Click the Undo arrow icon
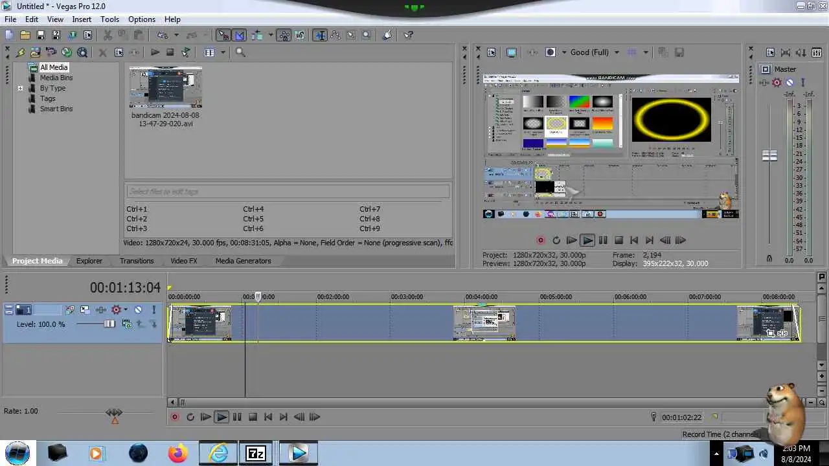The image size is (829, 466). coord(163,35)
